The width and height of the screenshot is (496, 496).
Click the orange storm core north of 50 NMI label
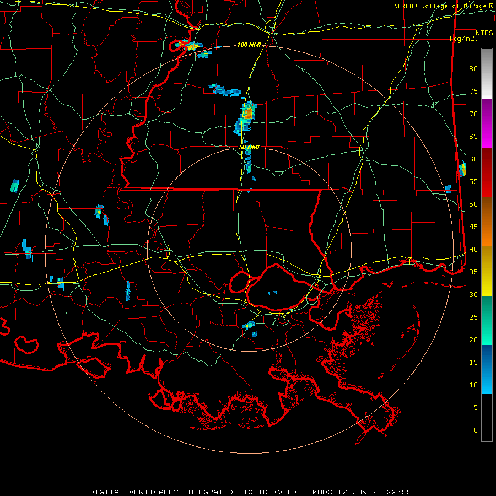coord(249,113)
